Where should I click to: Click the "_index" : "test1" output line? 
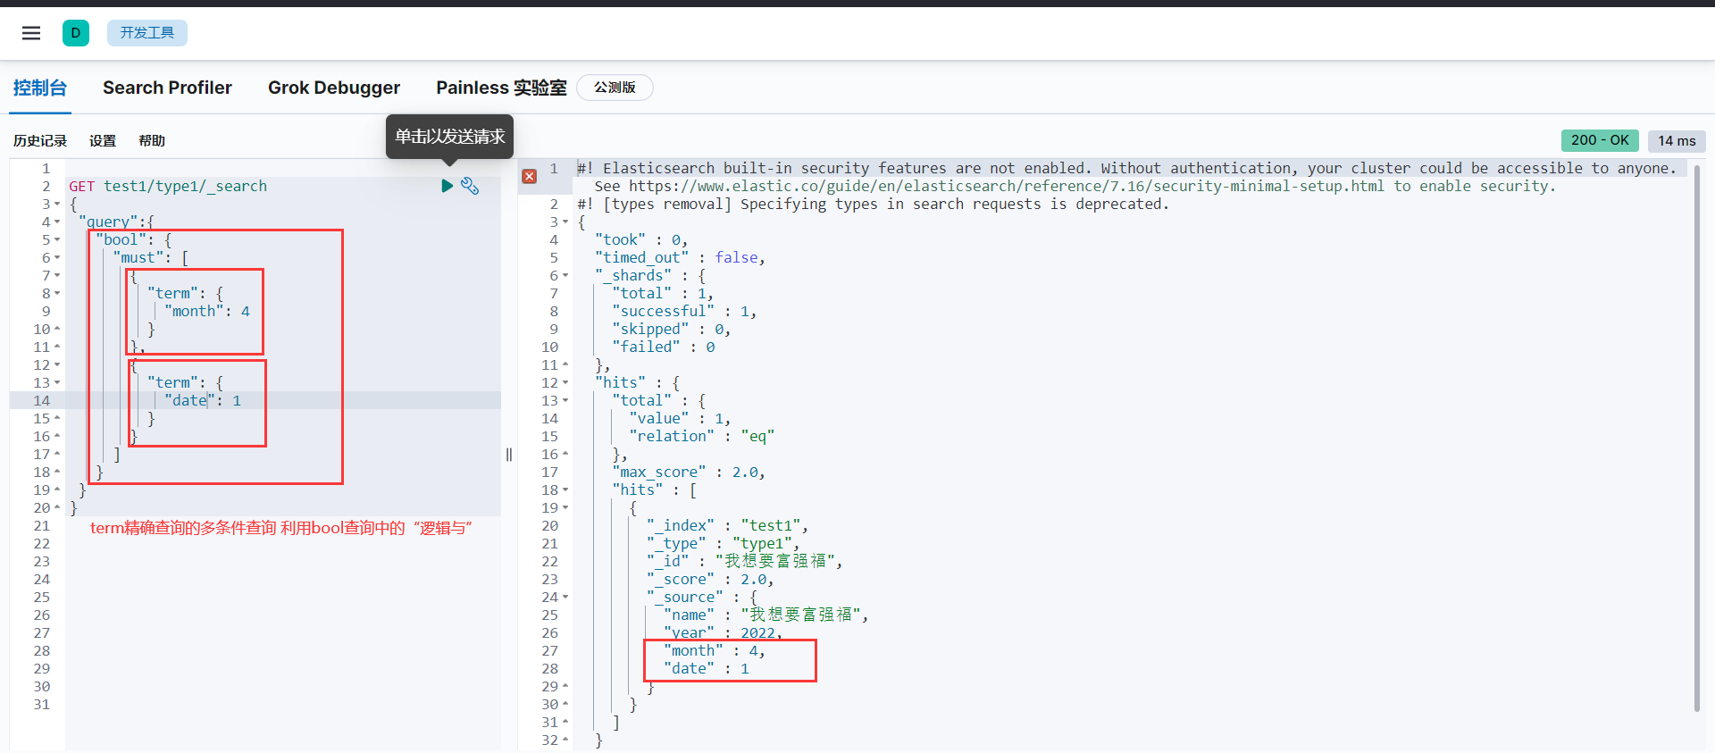pyautogui.click(x=728, y=525)
